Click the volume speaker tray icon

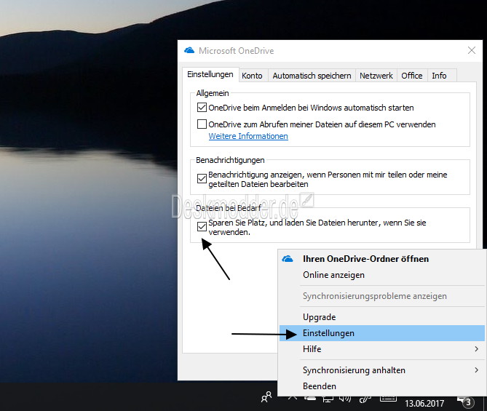pyautogui.click(x=345, y=399)
